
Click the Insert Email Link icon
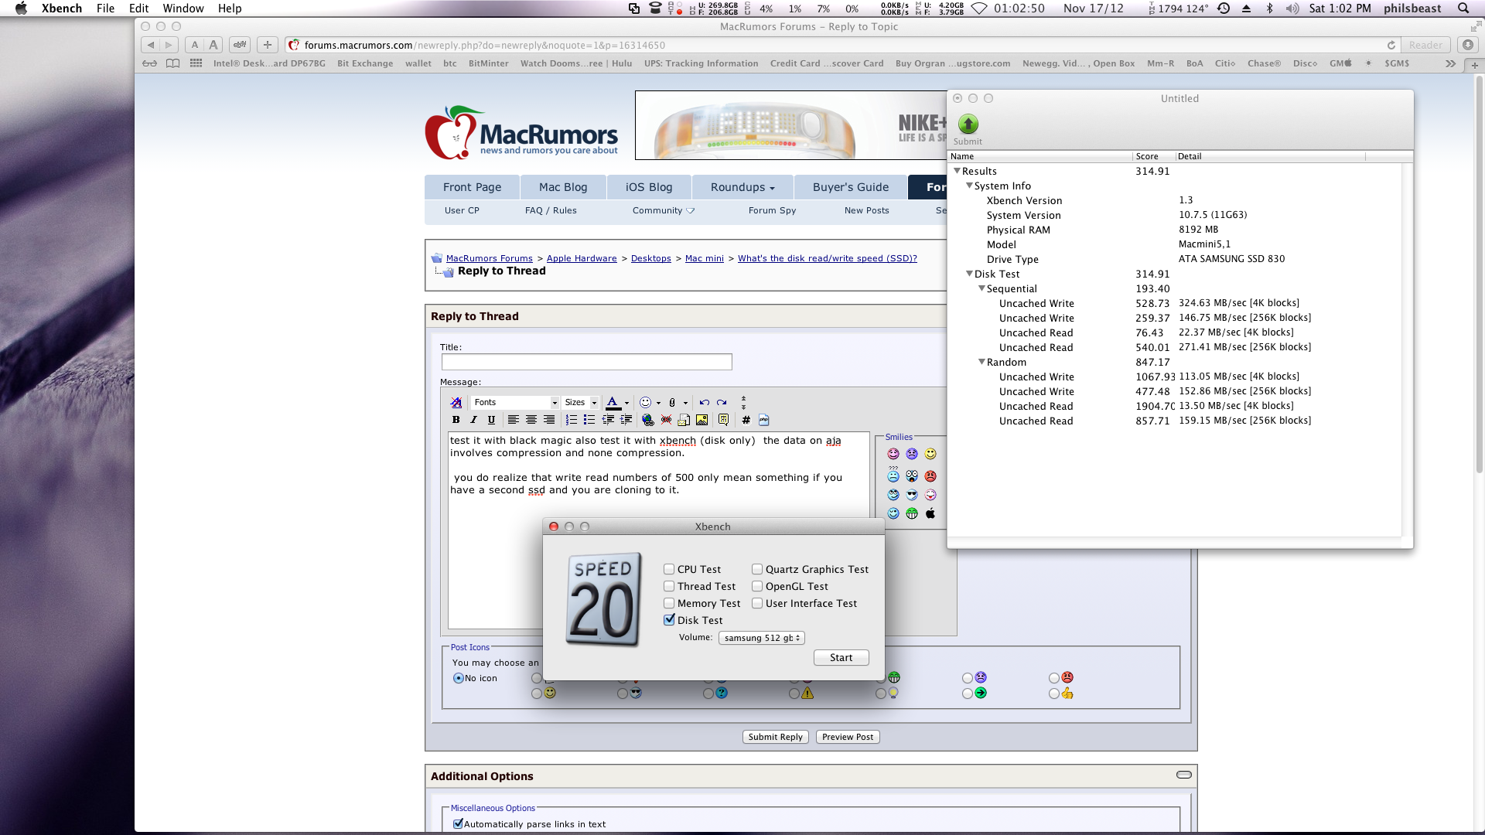pos(684,420)
